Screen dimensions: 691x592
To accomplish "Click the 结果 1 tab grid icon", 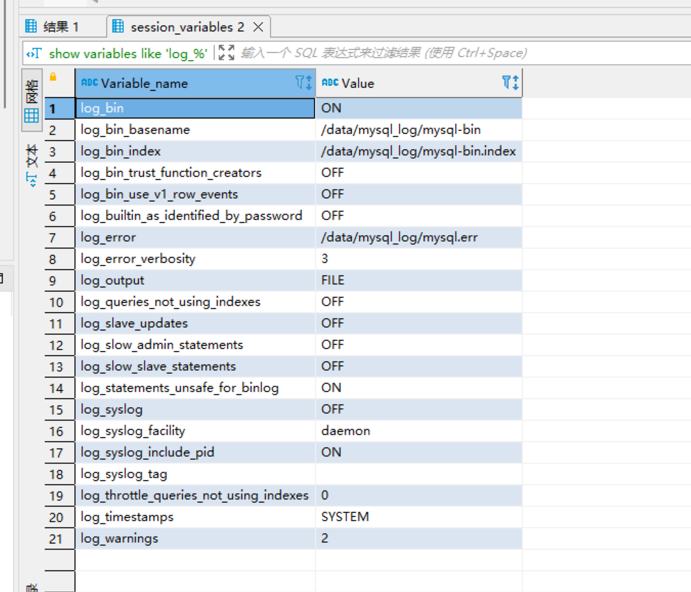I will tap(31, 26).
